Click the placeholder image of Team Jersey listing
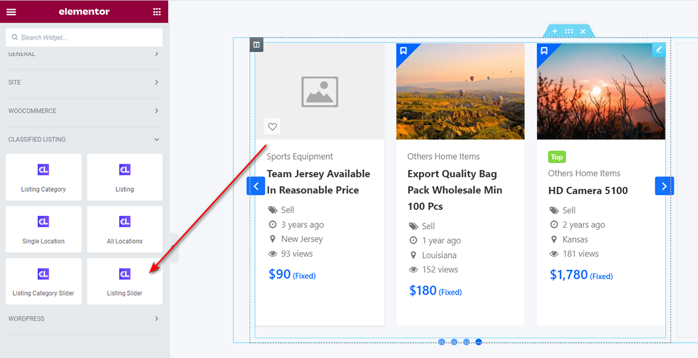 [320, 91]
